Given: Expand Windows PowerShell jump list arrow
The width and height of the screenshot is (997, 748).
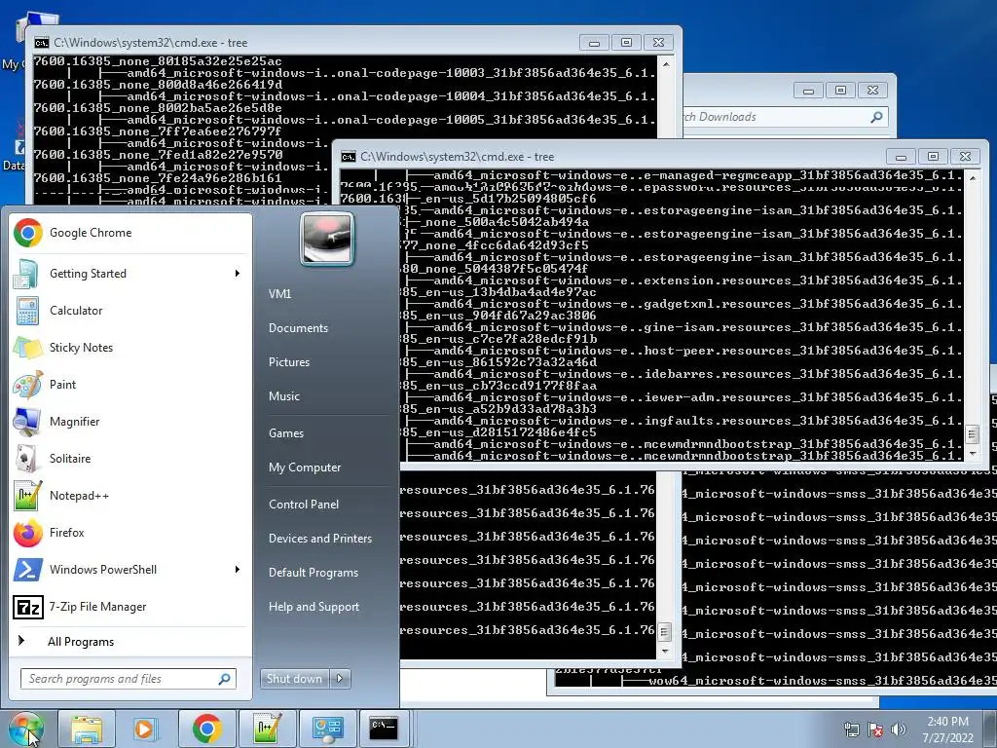Looking at the screenshot, I should click(x=238, y=570).
